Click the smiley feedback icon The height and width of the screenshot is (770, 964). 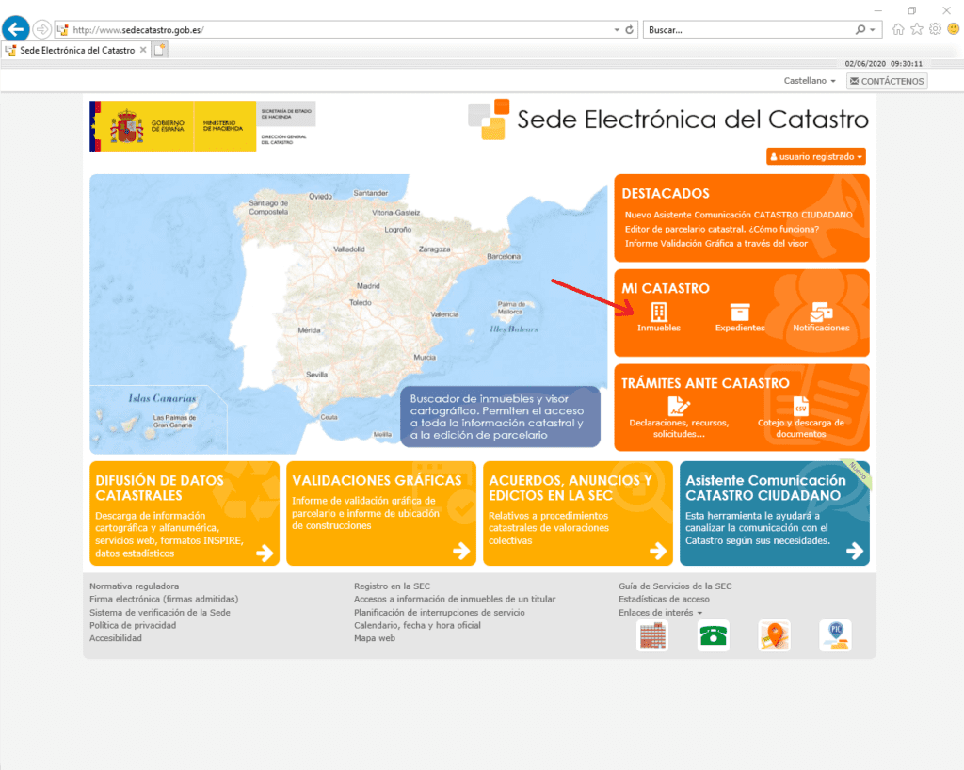(954, 29)
